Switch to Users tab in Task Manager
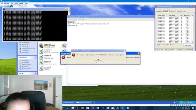Image resolution: width=196 pixels, height=110 pixels. (185, 12)
